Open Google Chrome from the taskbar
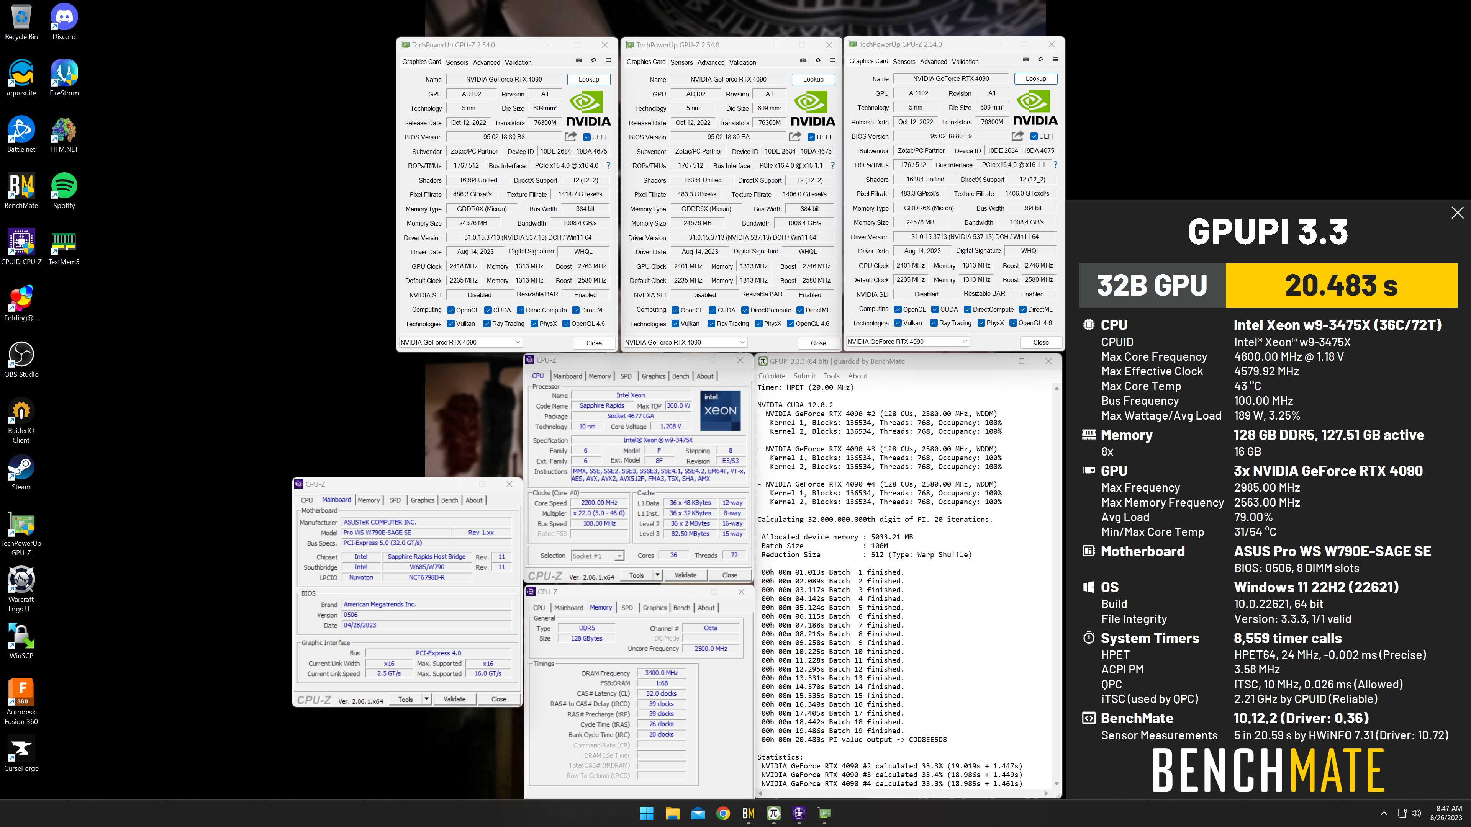Viewport: 1471px width, 827px height. [723, 813]
